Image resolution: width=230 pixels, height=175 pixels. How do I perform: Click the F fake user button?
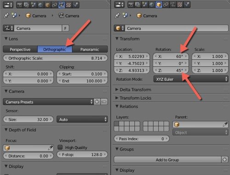(65, 28)
